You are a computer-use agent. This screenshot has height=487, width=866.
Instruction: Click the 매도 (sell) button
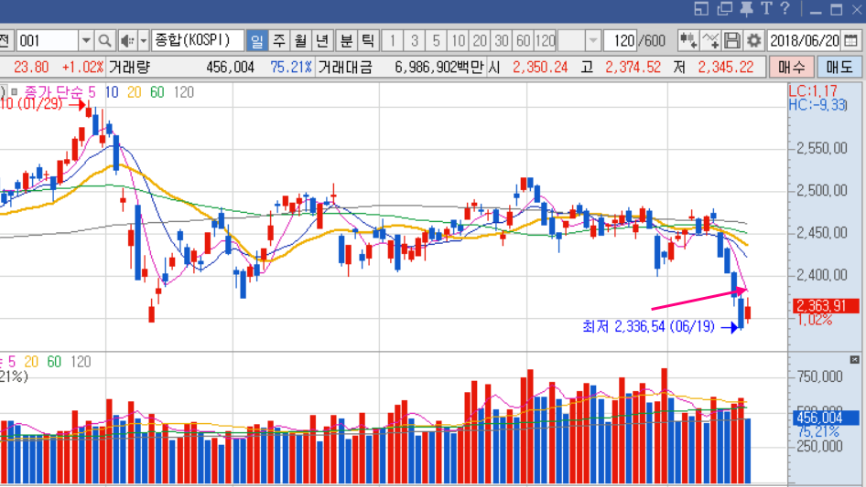coord(839,68)
